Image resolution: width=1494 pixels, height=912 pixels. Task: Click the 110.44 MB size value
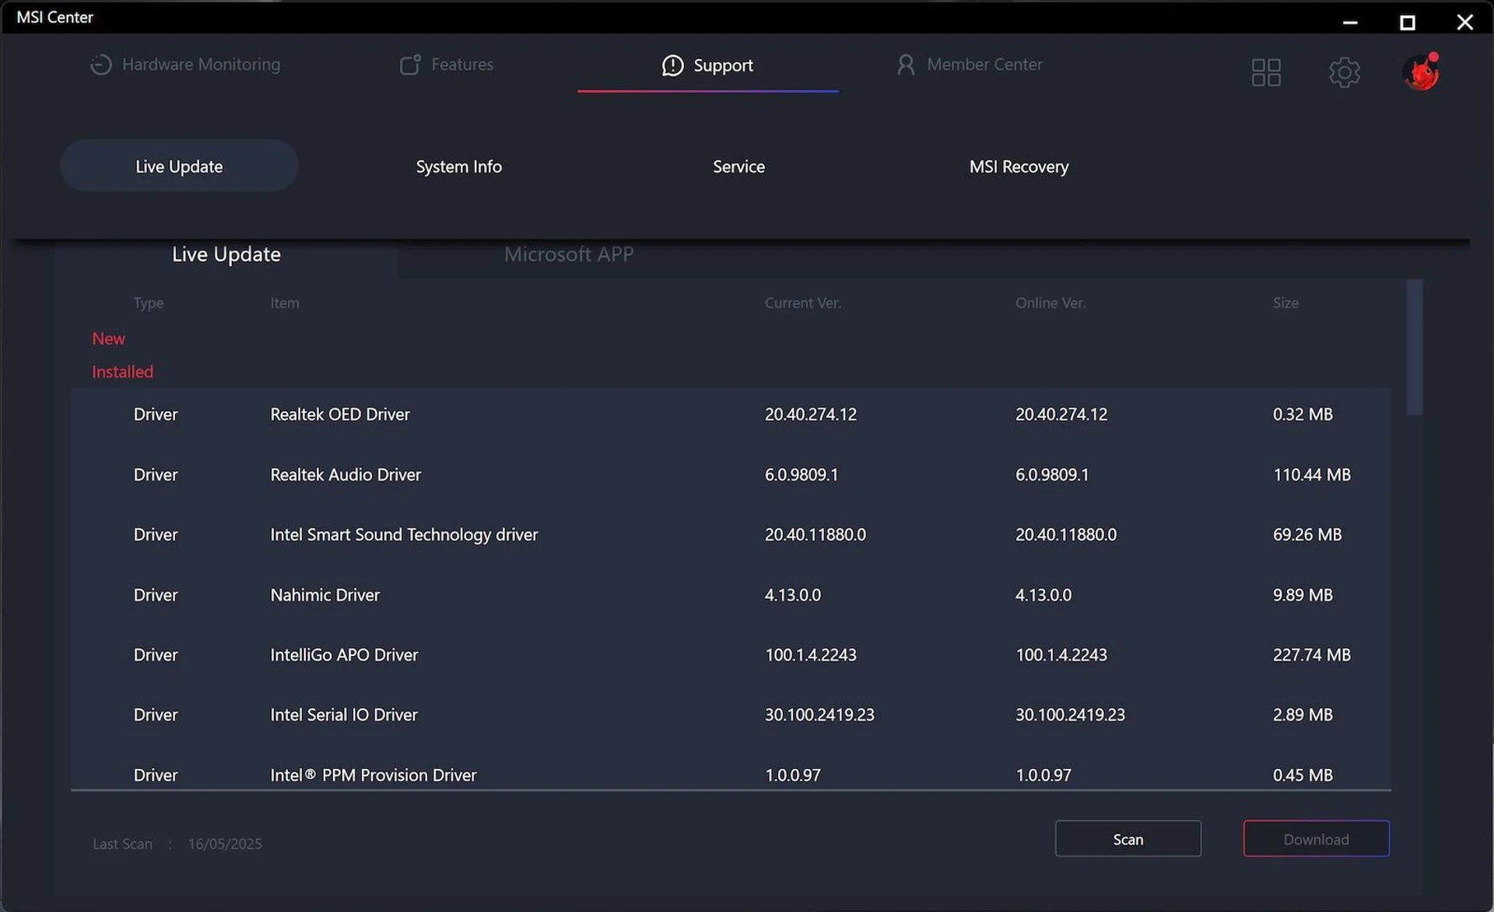[x=1311, y=475]
